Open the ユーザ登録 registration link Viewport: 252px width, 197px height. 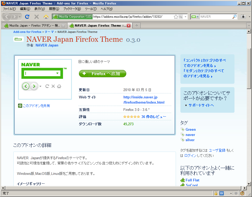(217, 150)
